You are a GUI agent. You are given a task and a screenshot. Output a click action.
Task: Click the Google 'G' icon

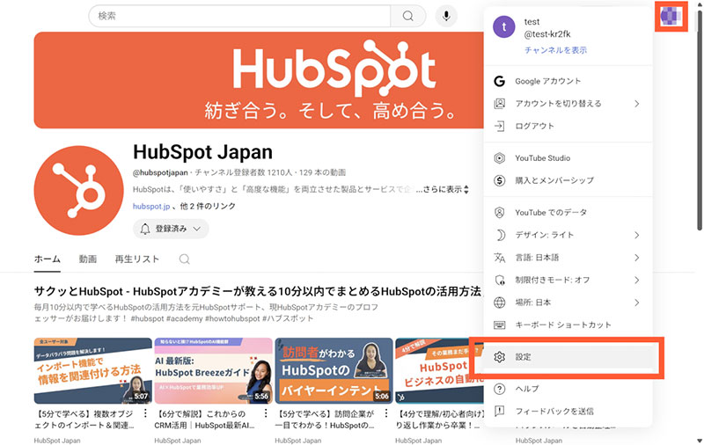499,81
